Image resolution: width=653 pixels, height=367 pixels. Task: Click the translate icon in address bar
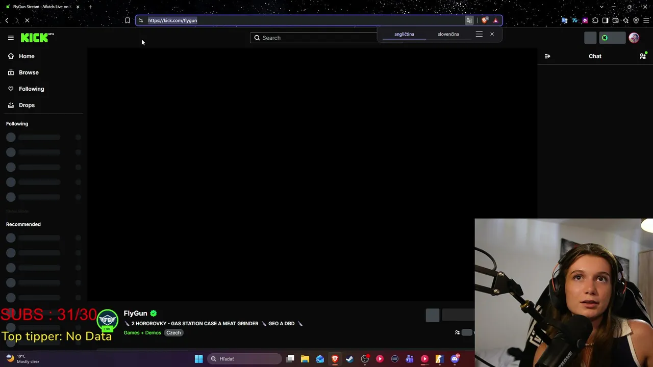469,20
